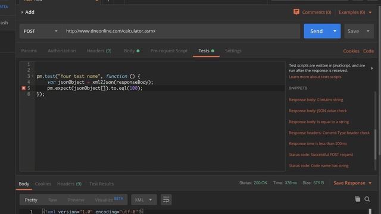Insert snippet Status code: Code name has string
Viewport: 381px width, 214px height.
click(x=318, y=165)
